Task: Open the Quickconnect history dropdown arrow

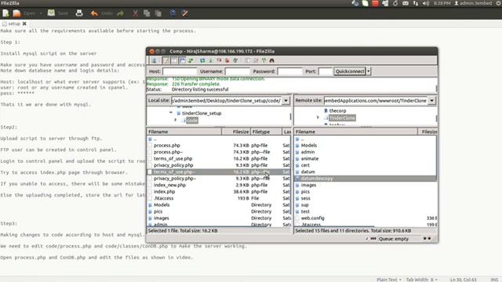Action: point(369,71)
